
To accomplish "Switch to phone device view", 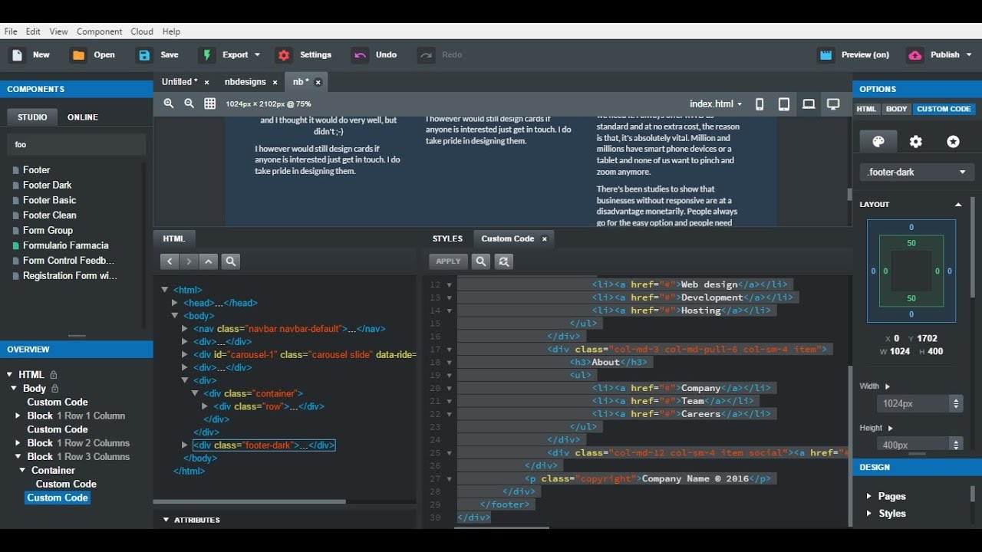I will [x=760, y=104].
